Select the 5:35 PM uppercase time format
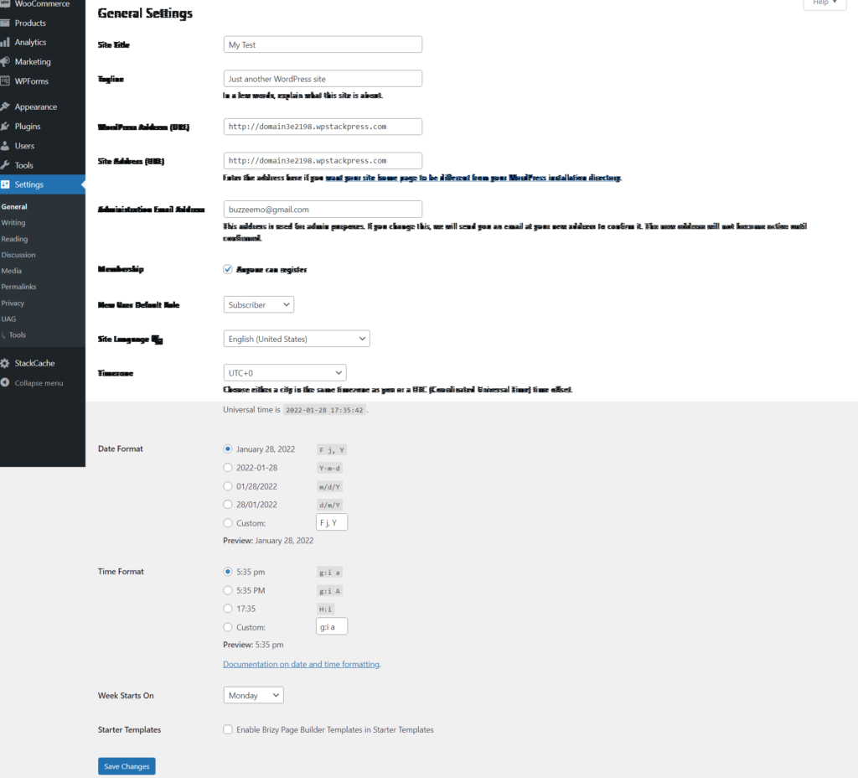Image resolution: width=858 pixels, height=778 pixels. (228, 590)
